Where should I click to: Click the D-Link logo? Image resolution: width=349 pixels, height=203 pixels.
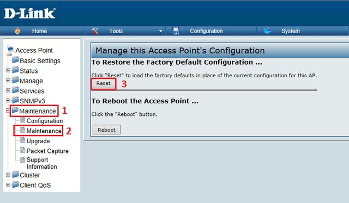[x=29, y=14]
